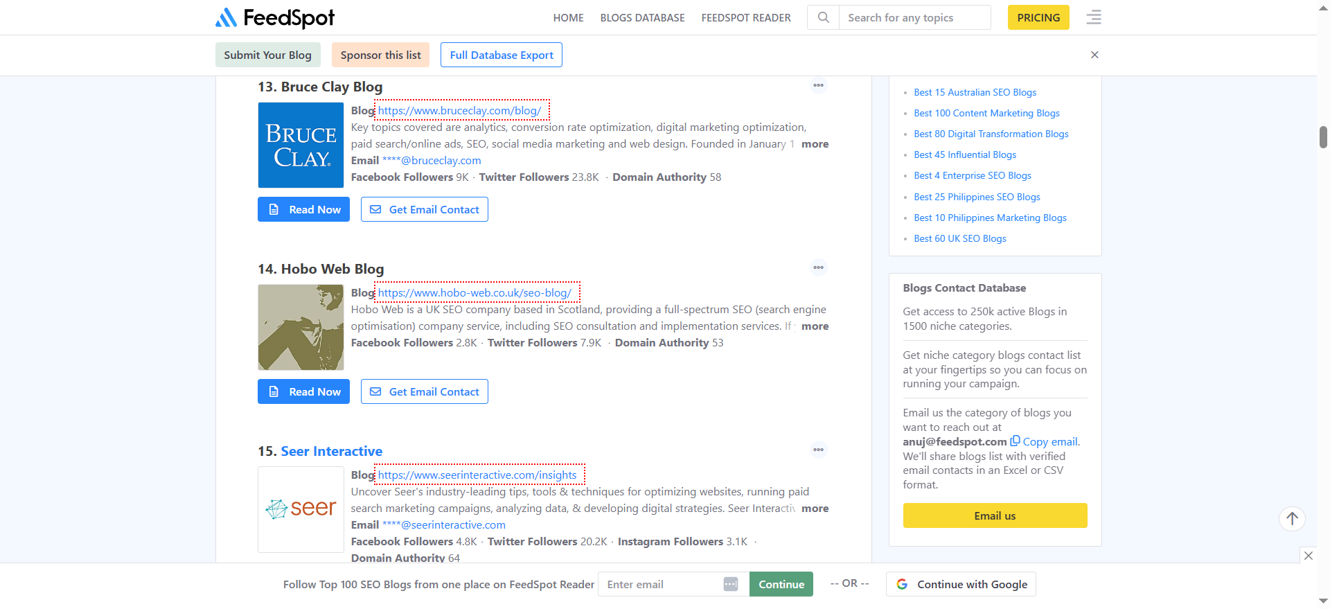Open the hamburger menu icon
The height and width of the screenshot is (609, 1330).
coord(1094,17)
